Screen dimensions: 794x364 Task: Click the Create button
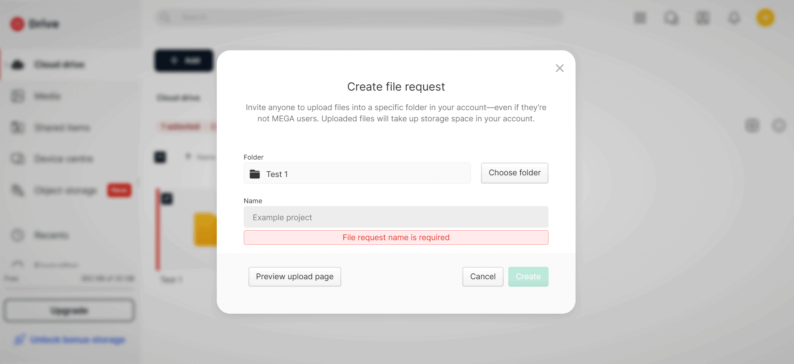click(528, 277)
